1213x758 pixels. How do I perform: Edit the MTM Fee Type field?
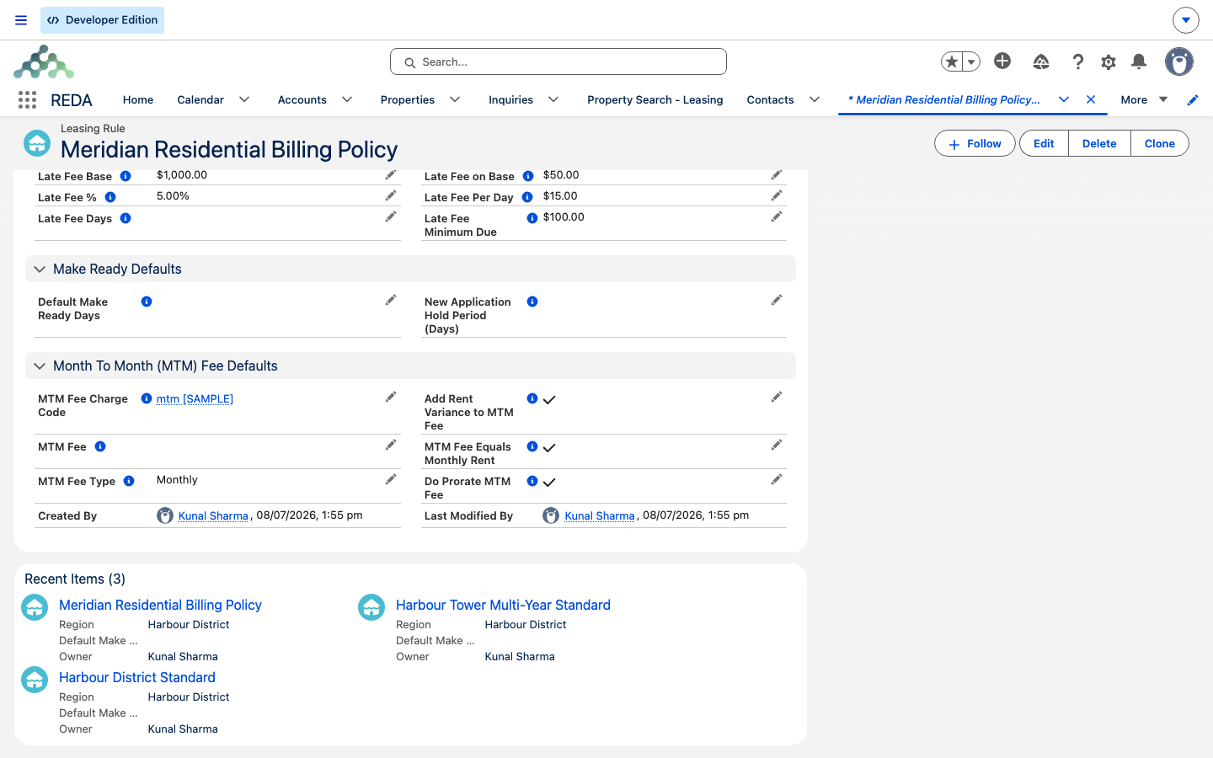[x=391, y=479]
